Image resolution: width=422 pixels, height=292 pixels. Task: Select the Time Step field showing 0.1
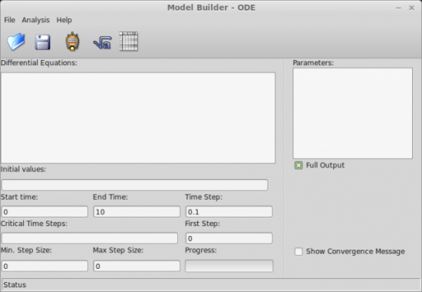(x=229, y=211)
